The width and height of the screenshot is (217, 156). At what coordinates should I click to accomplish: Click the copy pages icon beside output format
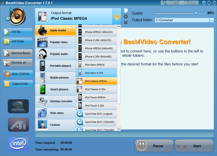(126, 11)
